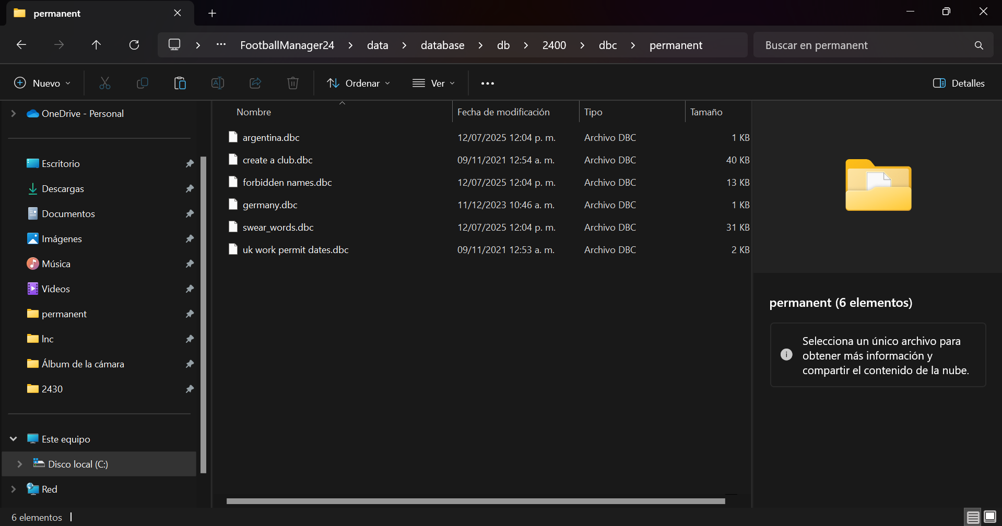Expand the Disco local (C:) node

(x=20, y=464)
